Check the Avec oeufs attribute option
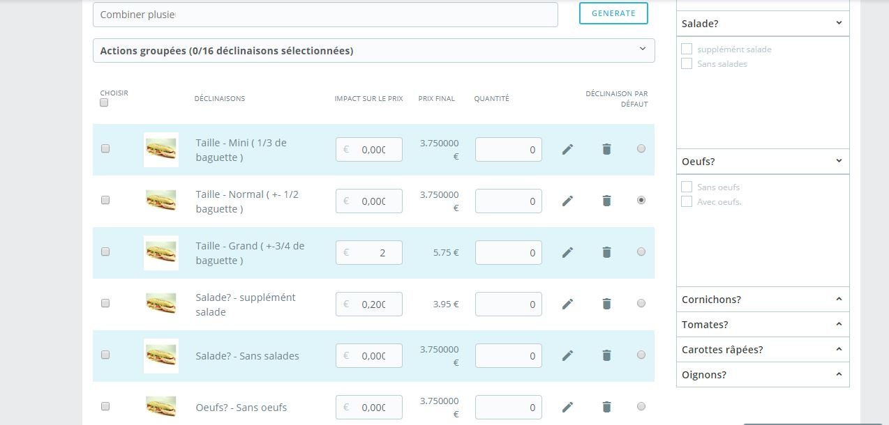The width and height of the screenshot is (889, 425). click(687, 201)
